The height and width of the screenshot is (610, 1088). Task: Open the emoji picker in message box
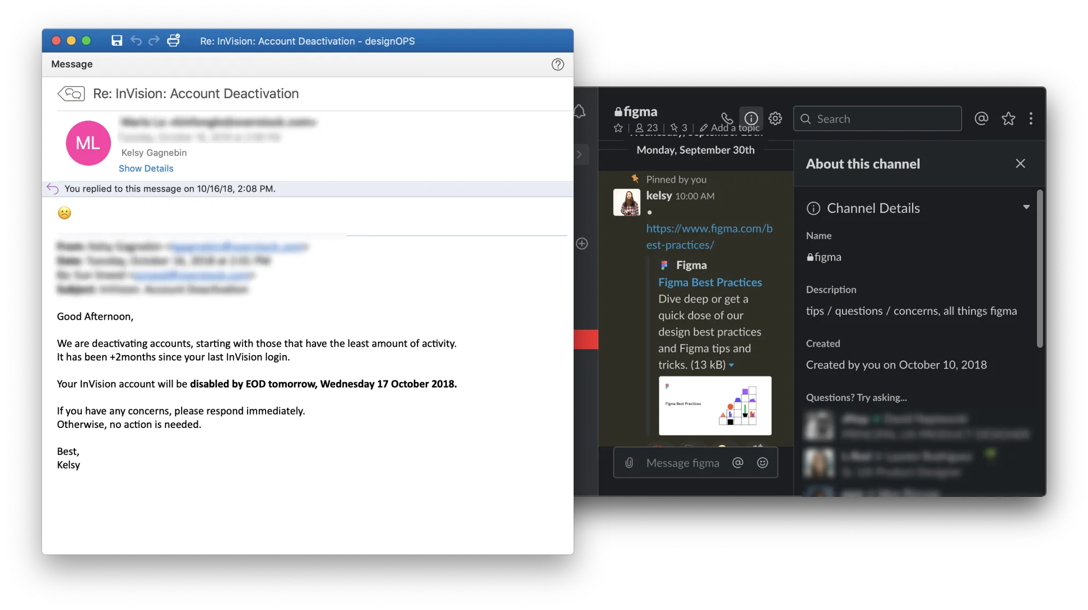[x=762, y=463]
